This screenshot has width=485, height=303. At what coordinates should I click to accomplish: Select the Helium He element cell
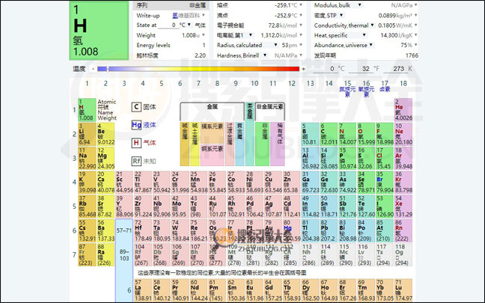403,110
